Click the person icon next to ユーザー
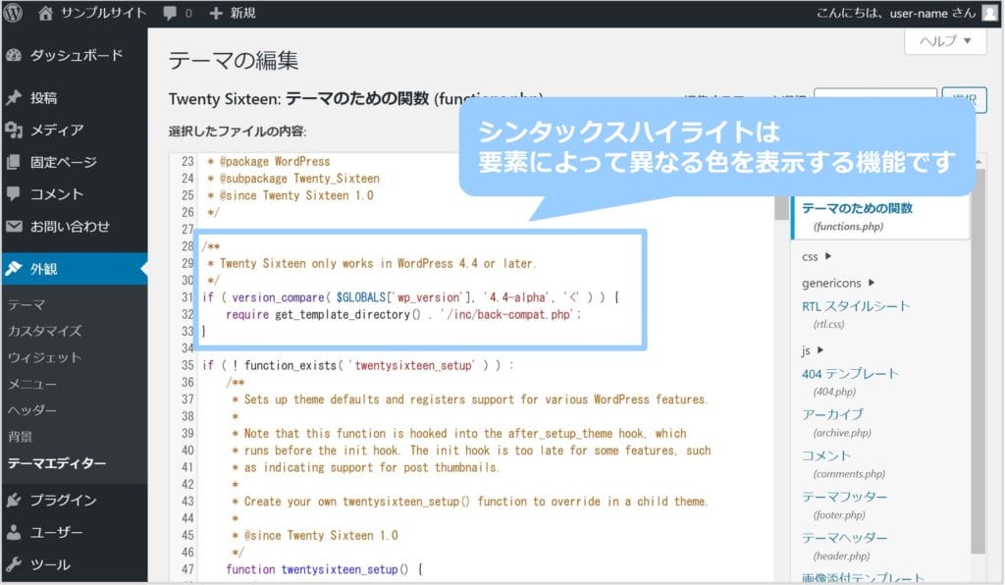This screenshot has width=1005, height=585. click(x=14, y=532)
